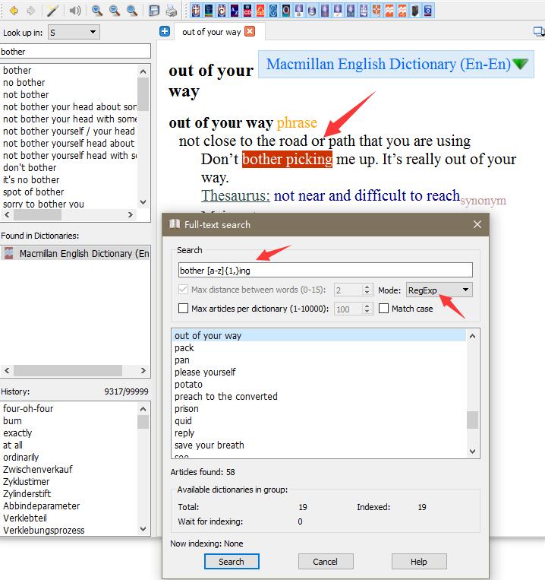Select 'out of your way' in search results

point(318,335)
